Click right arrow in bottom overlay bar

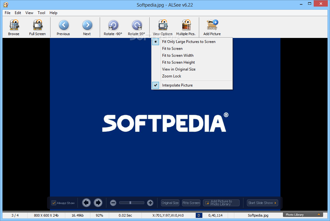click(x=98, y=203)
